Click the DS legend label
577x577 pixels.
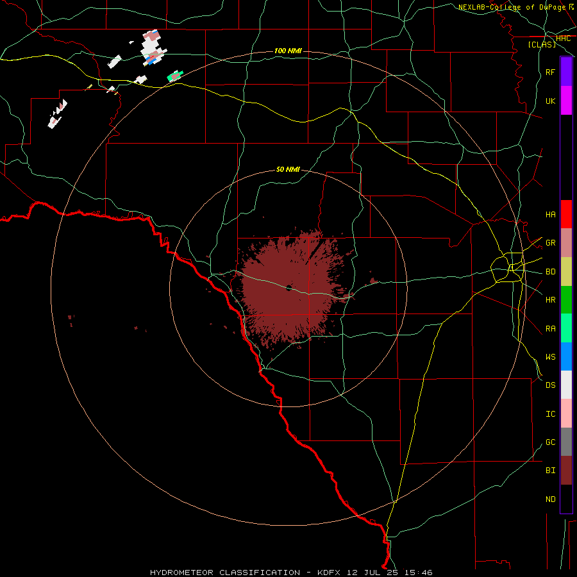pos(551,385)
